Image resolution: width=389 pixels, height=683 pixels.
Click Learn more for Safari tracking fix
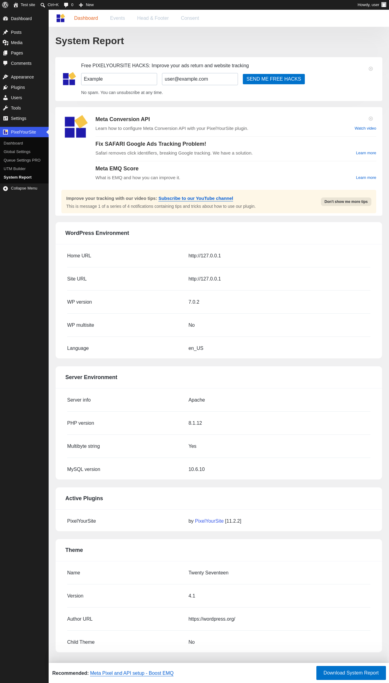366,153
